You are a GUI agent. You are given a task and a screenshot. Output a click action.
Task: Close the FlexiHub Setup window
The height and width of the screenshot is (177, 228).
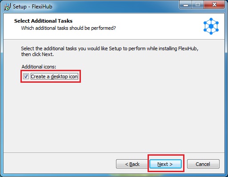[x=214, y=5]
